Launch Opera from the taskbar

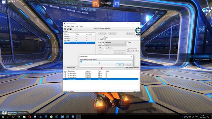pos(29,117)
